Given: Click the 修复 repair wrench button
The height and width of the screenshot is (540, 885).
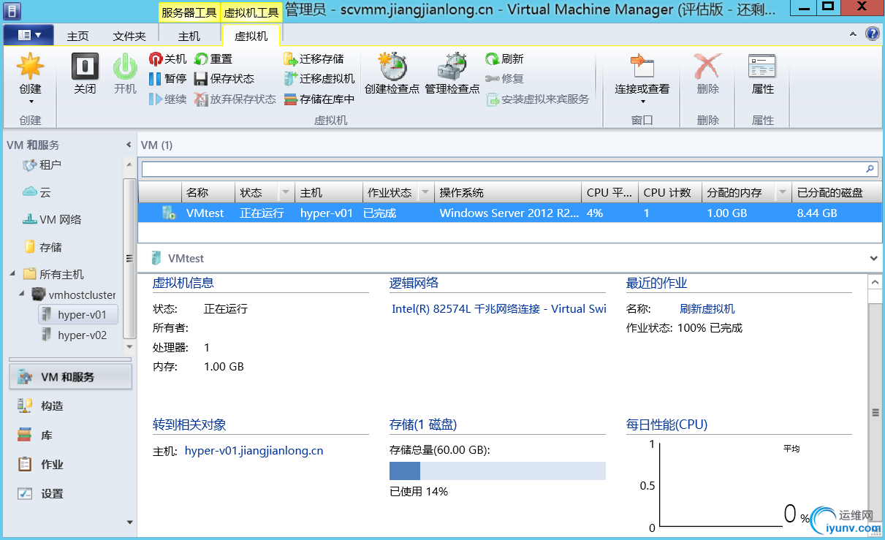Looking at the screenshot, I should click(505, 79).
